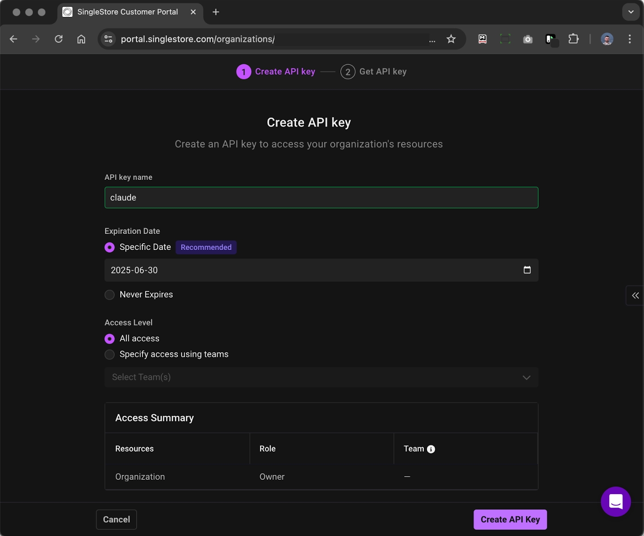Open the browser extensions puzzle icon

(573, 39)
